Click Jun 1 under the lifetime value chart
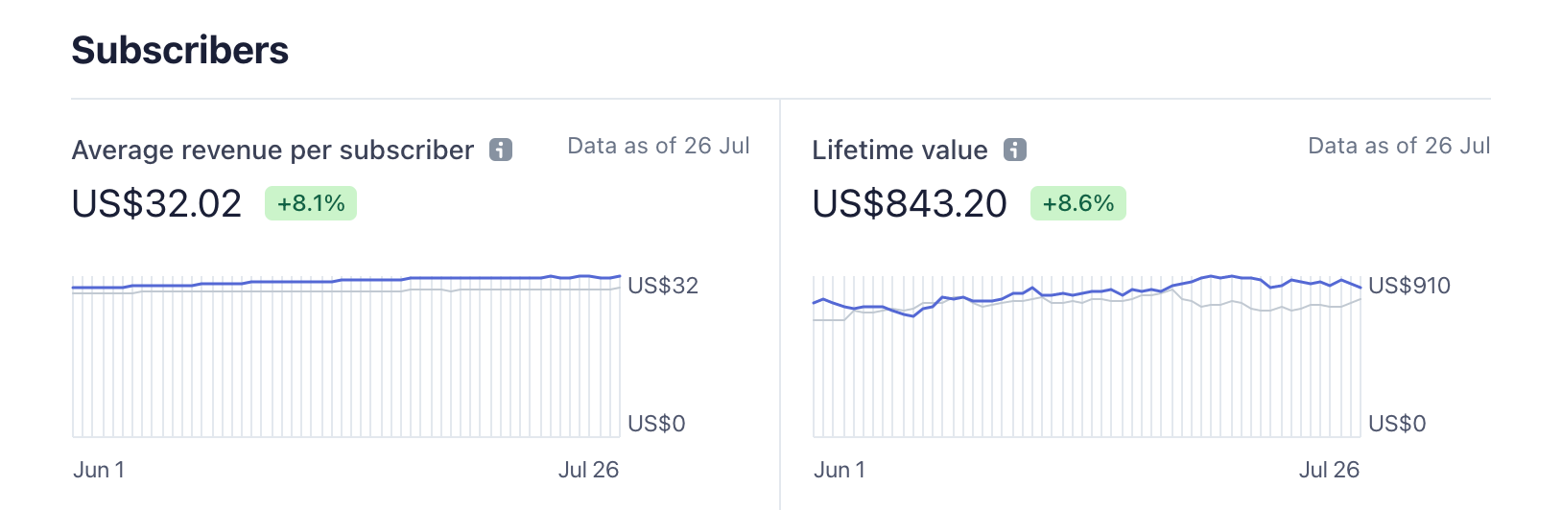The width and height of the screenshot is (1562, 510). pos(840,470)
